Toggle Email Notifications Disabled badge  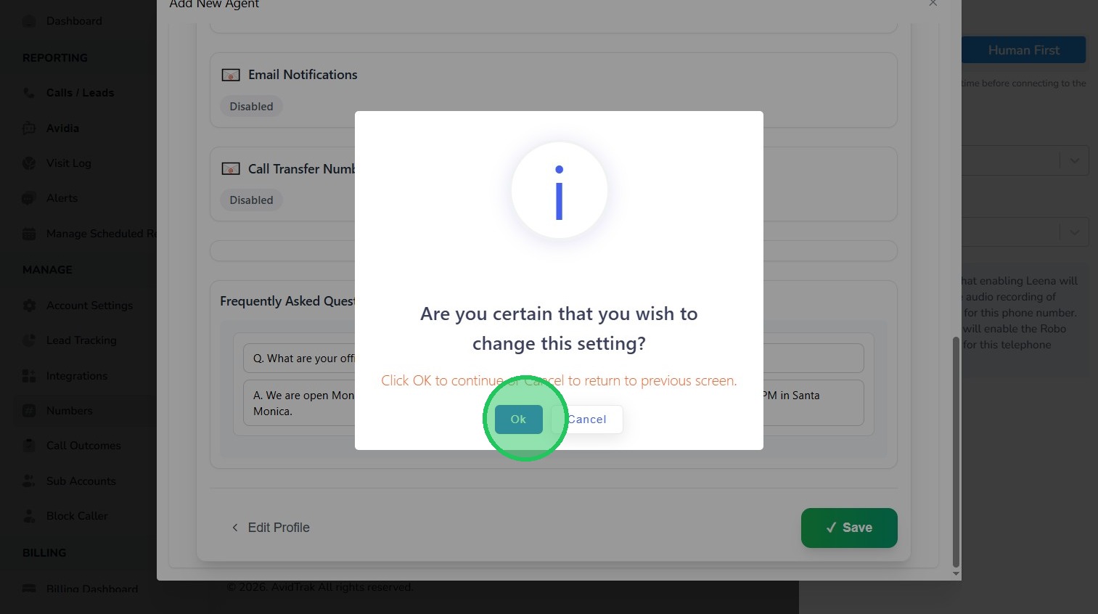pos(251,106)
